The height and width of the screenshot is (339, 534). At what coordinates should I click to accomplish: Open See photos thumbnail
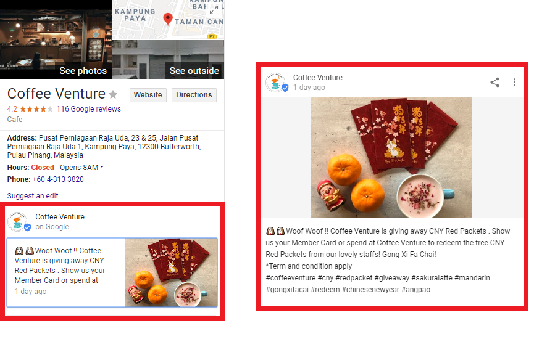56,39
